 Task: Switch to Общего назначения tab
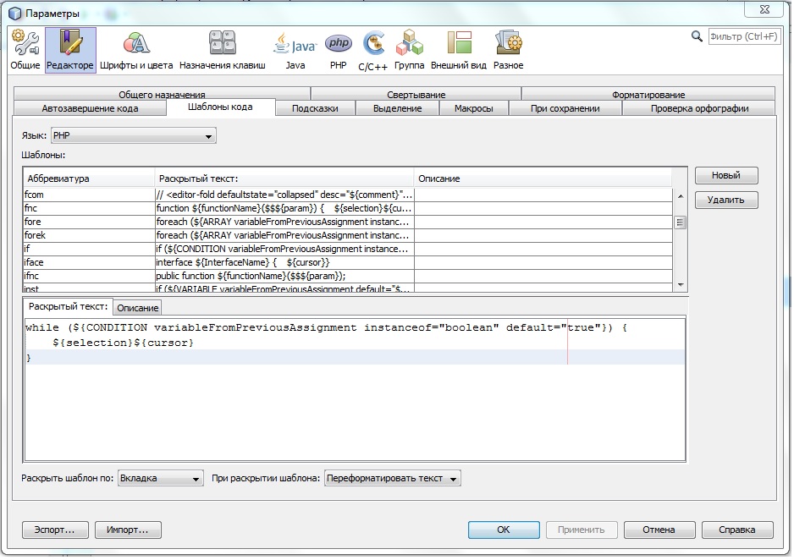(x=162, y=94)
